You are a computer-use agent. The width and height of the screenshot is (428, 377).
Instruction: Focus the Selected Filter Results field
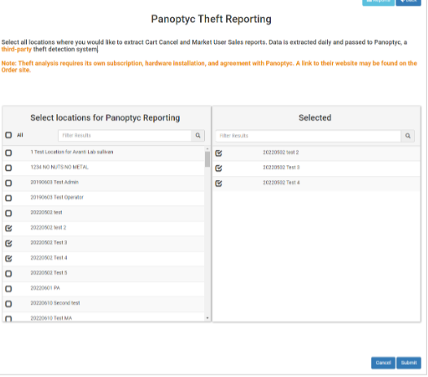[308, 136]
